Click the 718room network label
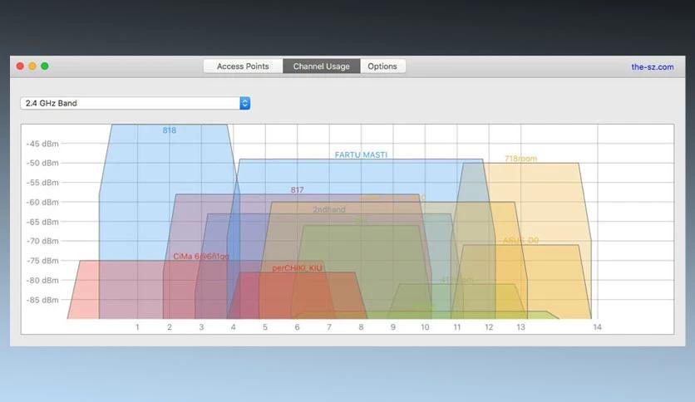Image resolution: width=695 pixels, height=402 pixels. [520, 159]
